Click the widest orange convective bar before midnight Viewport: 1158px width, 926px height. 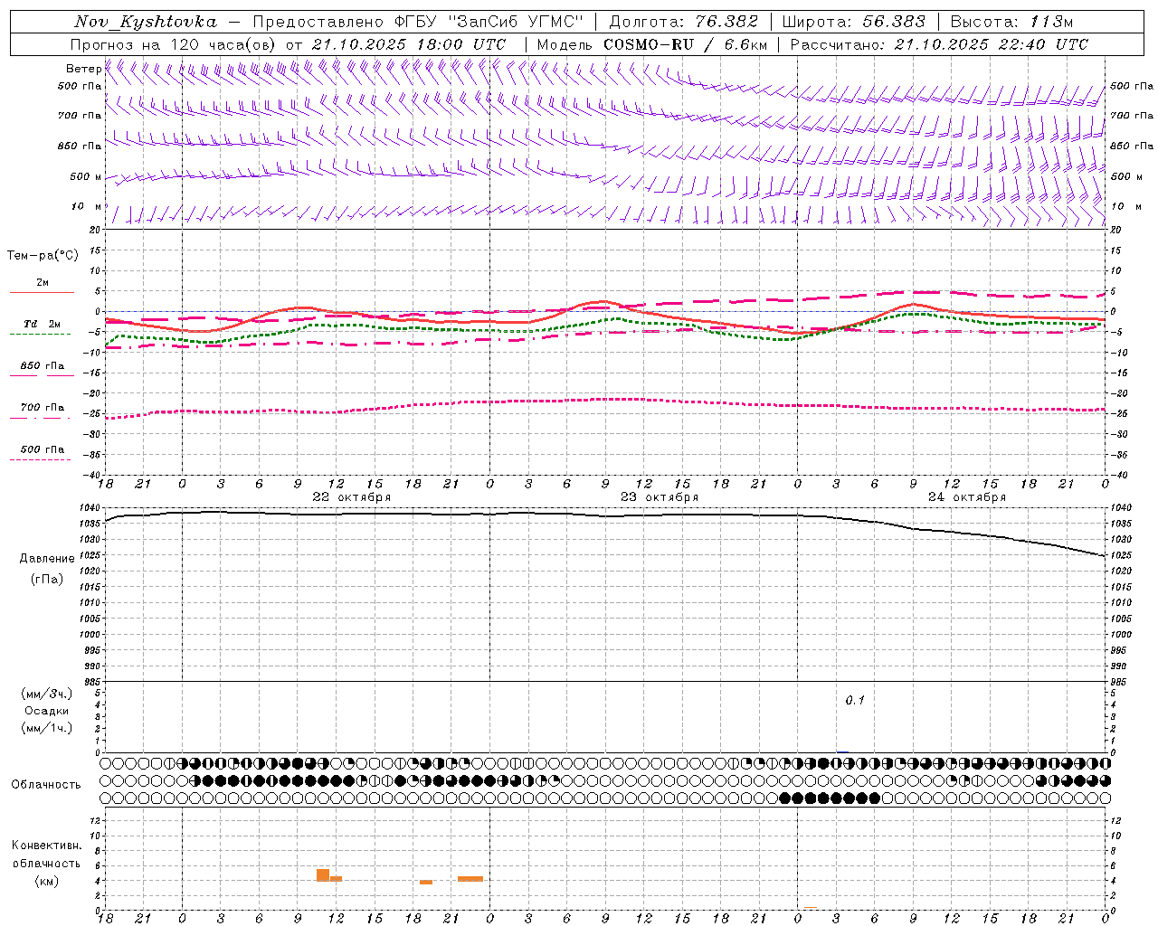pyautogui.click(x=470, y=878)
